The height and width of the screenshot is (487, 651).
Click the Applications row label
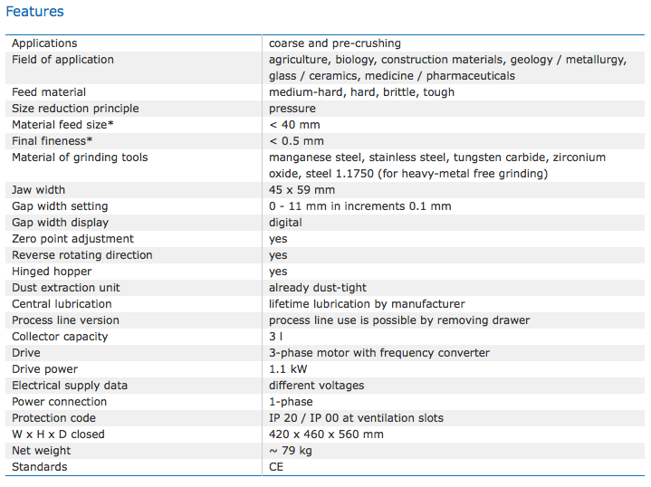pos(44,43)
